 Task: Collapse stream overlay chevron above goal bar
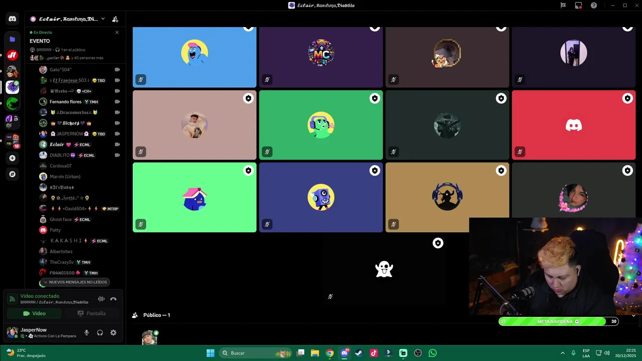tap(633, 315)
